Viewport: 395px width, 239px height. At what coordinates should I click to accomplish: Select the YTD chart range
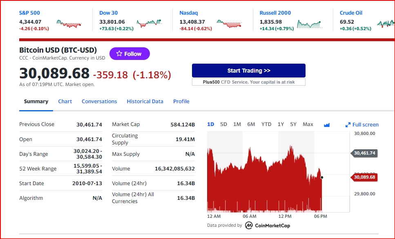(266, 124)
